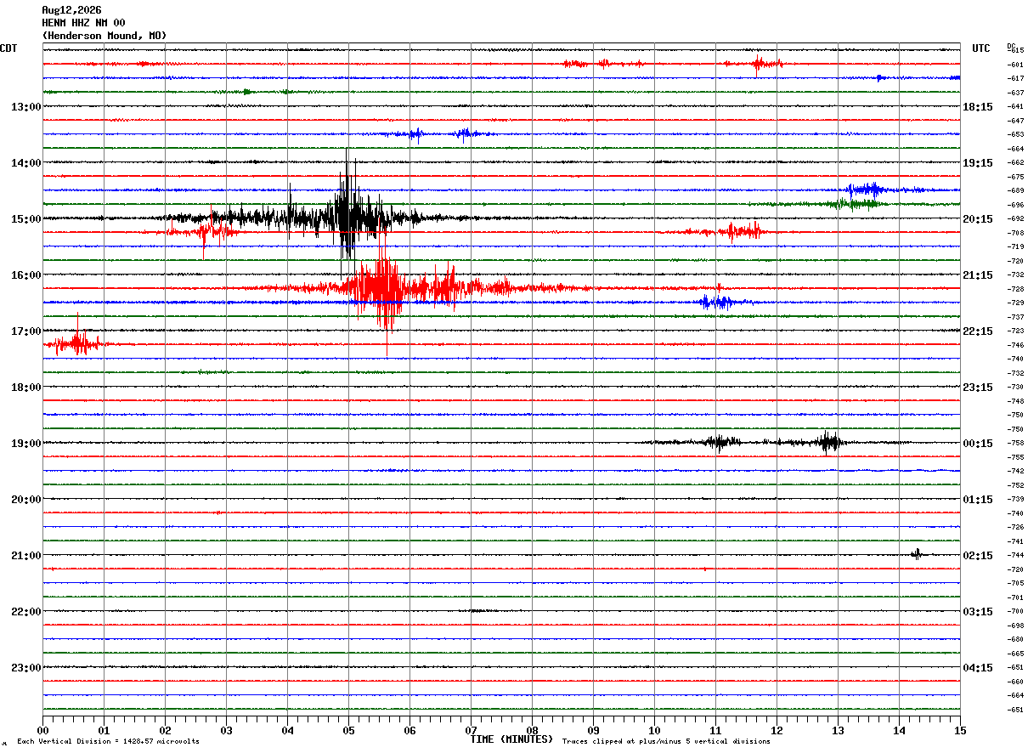Click the TIME (MINUTES) axis title
The image size is (1028, 753).
click(x=511, y=739)
